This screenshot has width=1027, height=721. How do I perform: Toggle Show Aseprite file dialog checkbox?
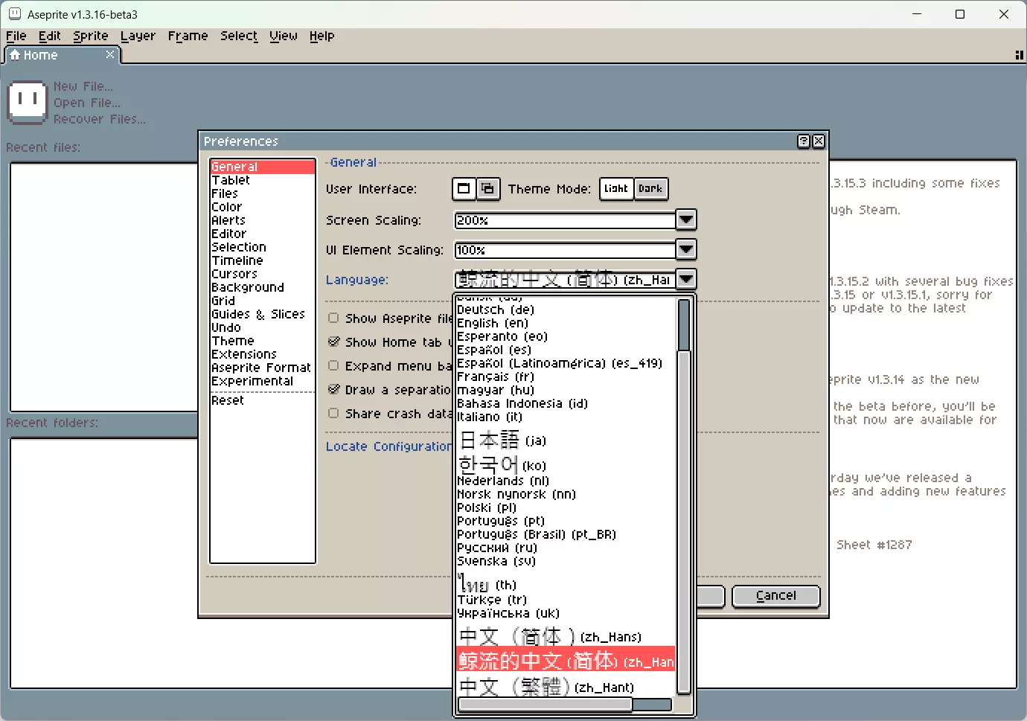tap(333, 318)
